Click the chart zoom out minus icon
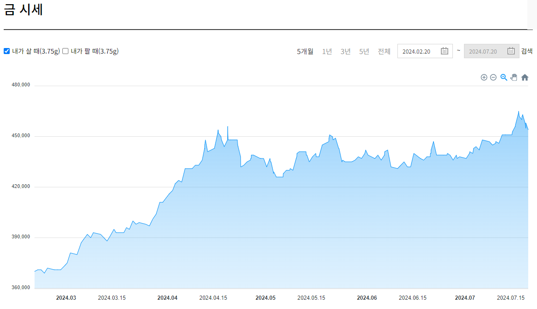This screenshot has width=537, height=309. (x=493, y=77)
